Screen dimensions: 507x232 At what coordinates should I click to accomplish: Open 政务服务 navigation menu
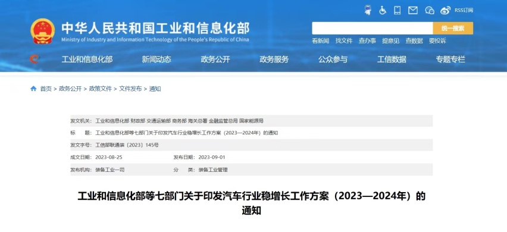coord(274,59)
